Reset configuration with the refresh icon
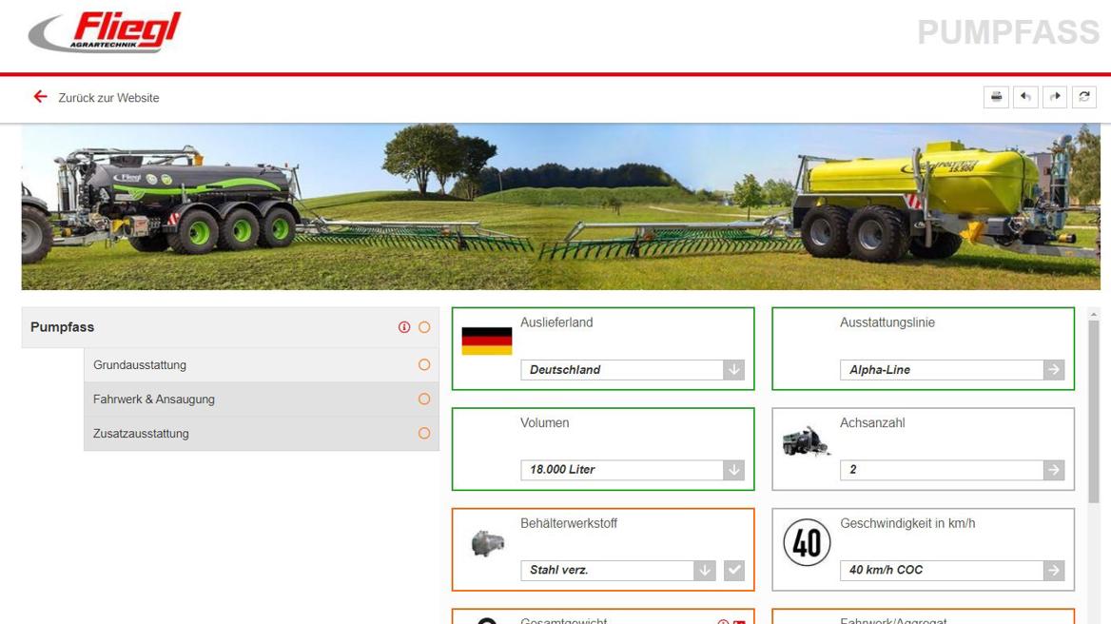The width and height of the screenshot is (1111, 624). [x=1084, y=97]
